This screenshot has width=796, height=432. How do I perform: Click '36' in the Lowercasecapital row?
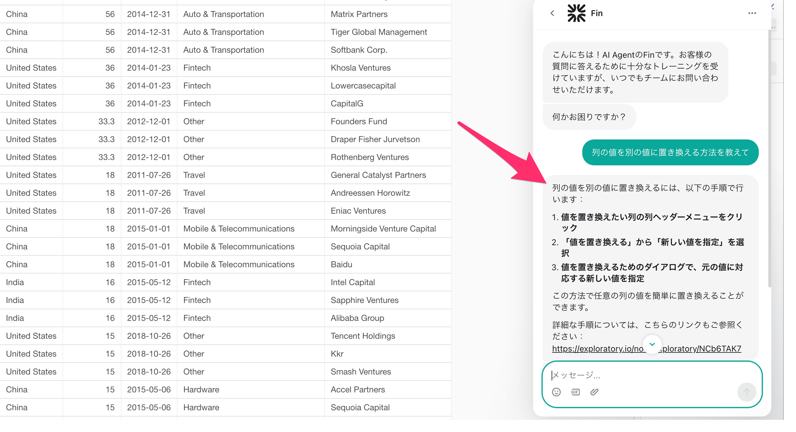click(110, 86)
